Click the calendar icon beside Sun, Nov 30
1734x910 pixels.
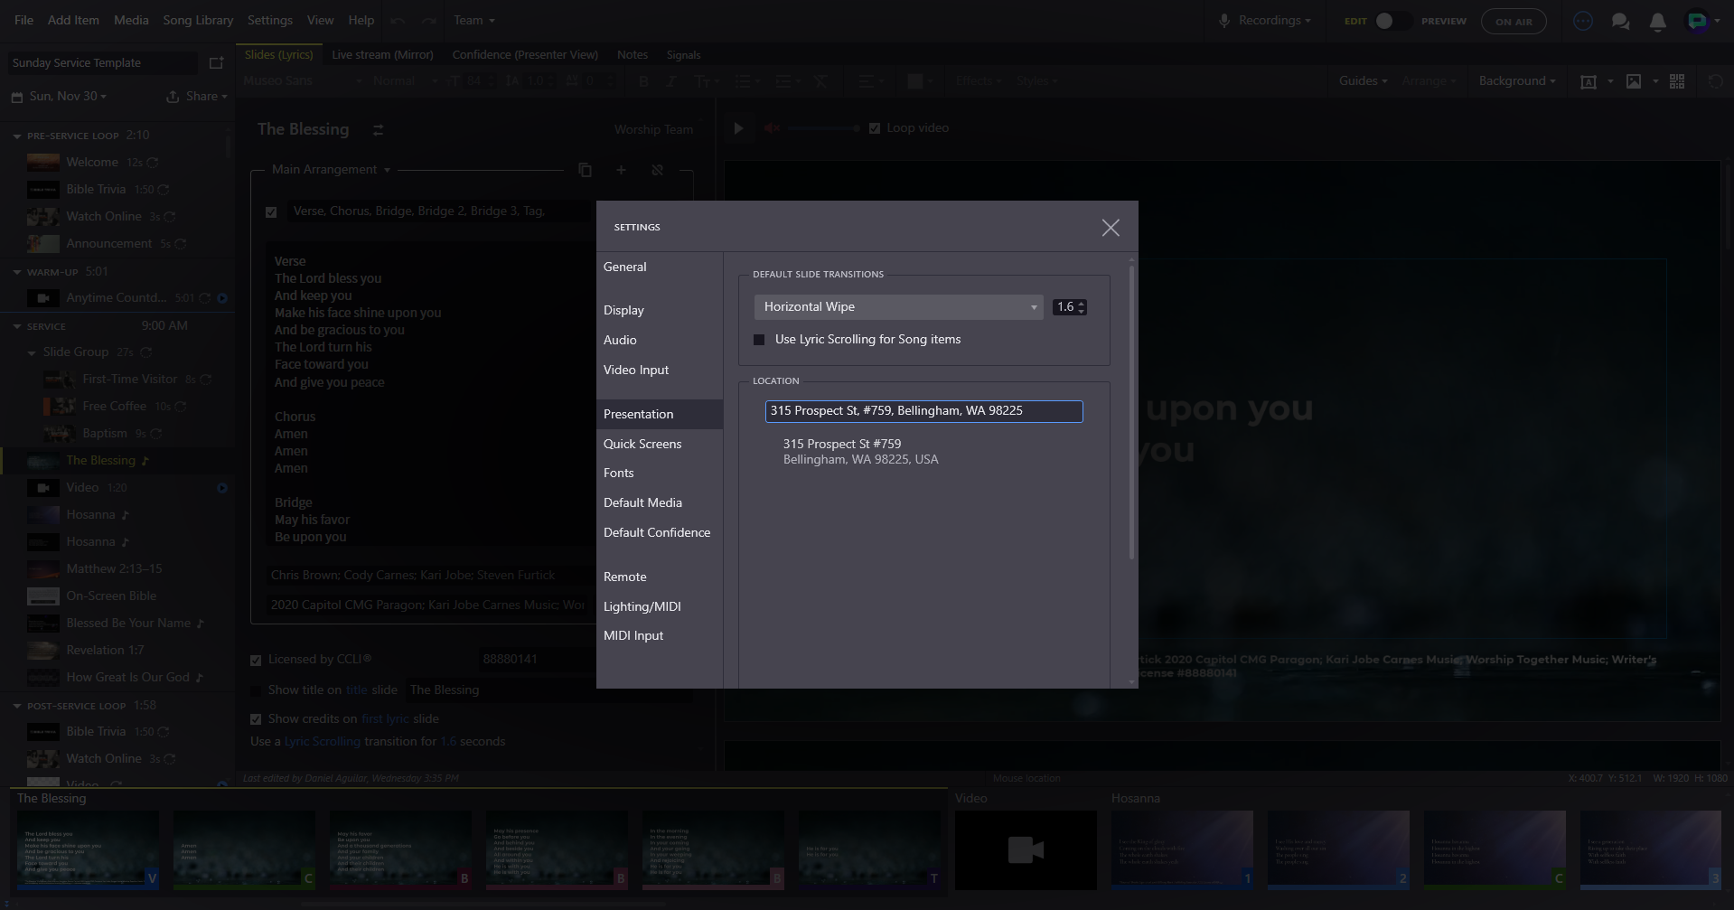click(17, 97)
